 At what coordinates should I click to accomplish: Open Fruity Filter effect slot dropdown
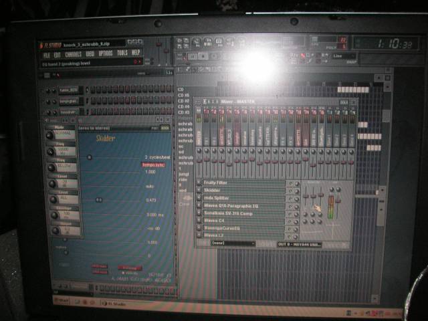pos(199,183)
